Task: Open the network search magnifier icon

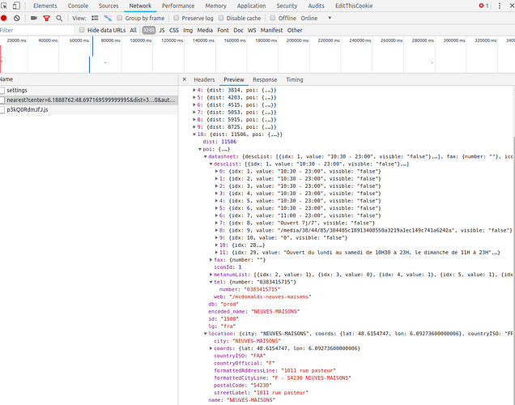Action: 59,18
